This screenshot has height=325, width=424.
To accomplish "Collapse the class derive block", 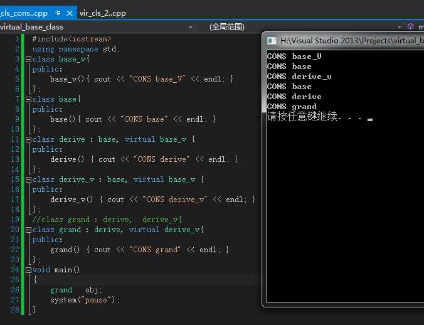I will click(x=28, y=139).
